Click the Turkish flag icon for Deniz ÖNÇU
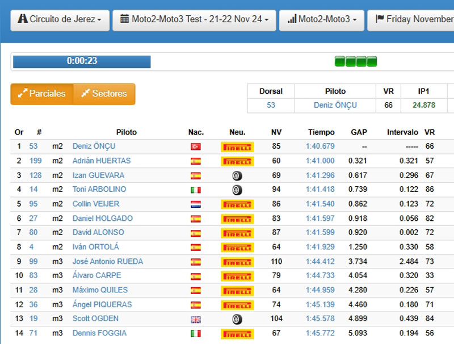454x344 pixels. pos(196,146)
